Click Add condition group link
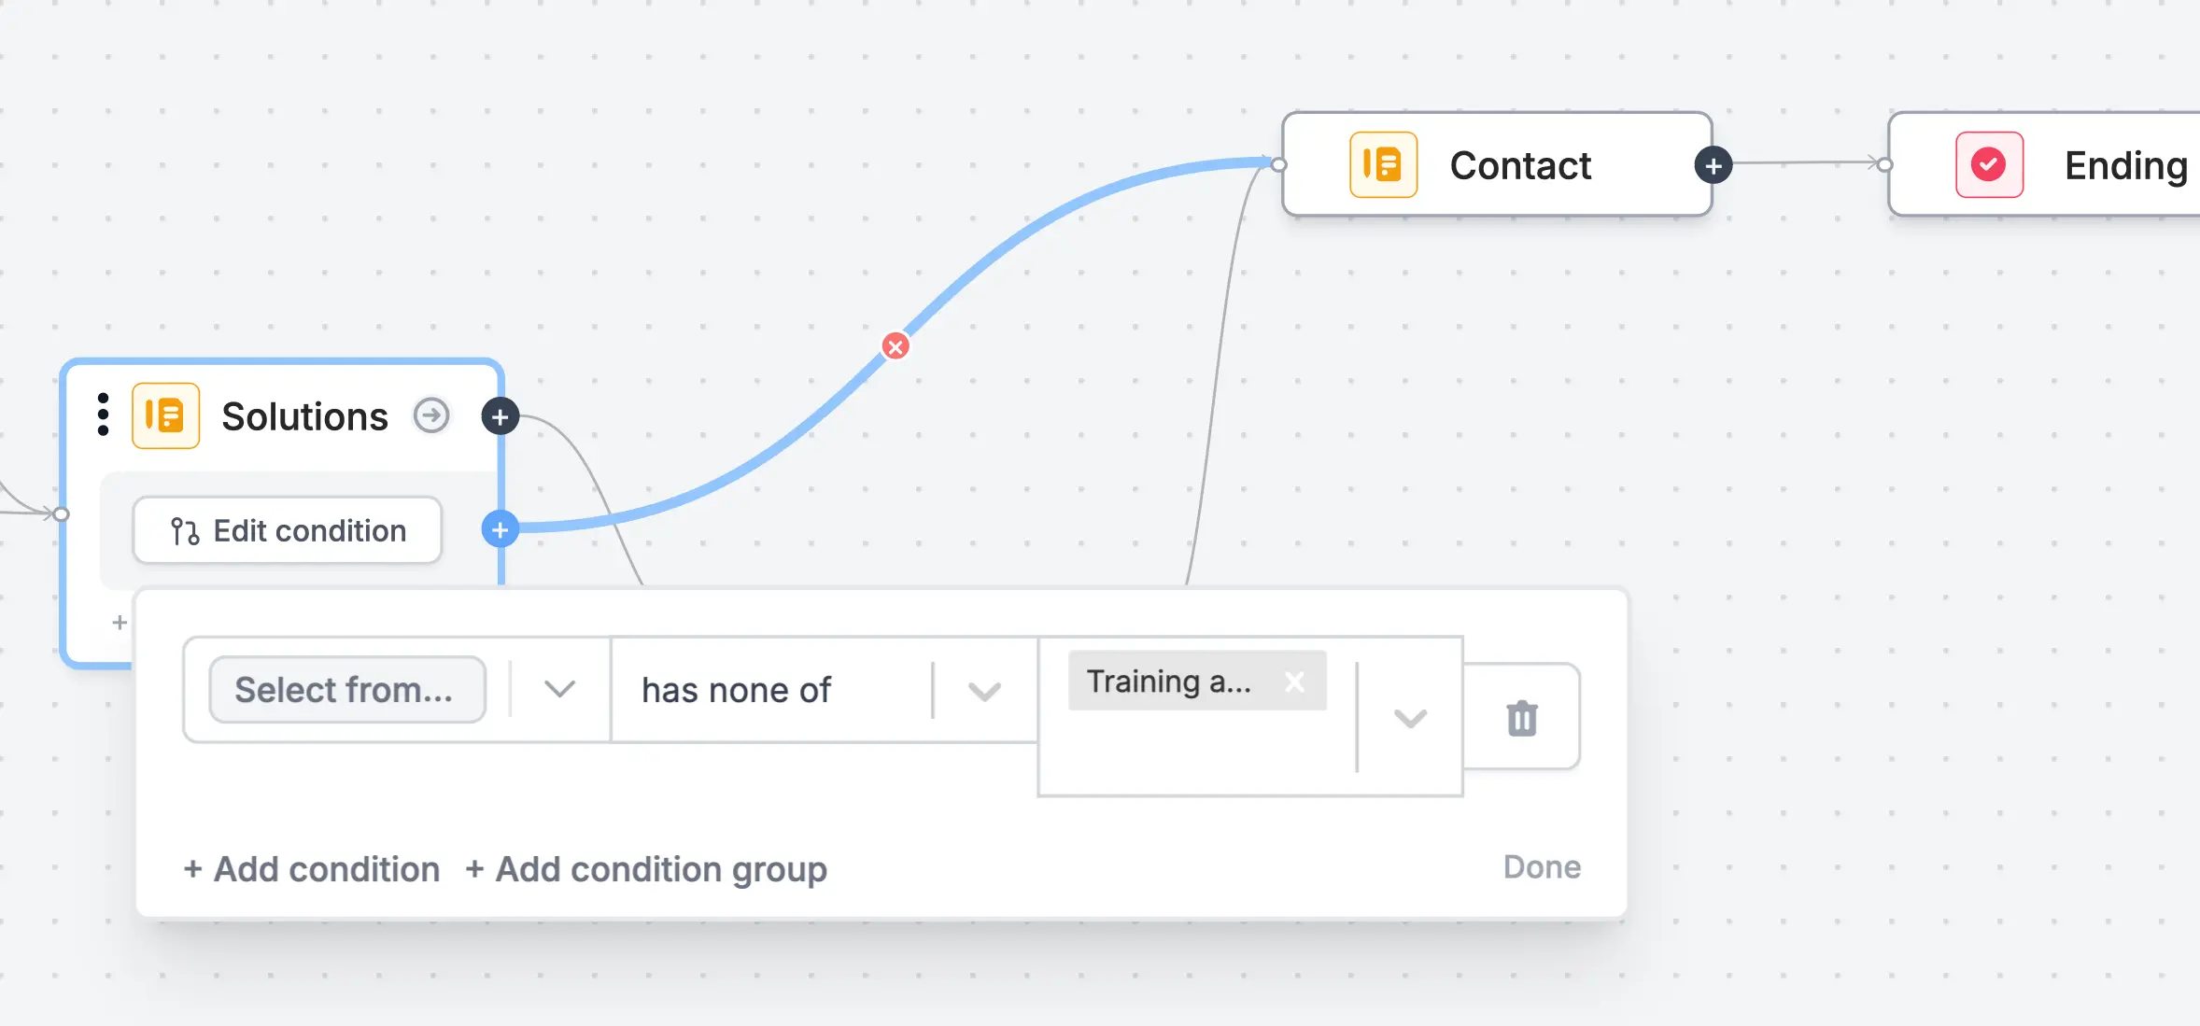Viewport: 2200px width, 1026px height. 646,869
